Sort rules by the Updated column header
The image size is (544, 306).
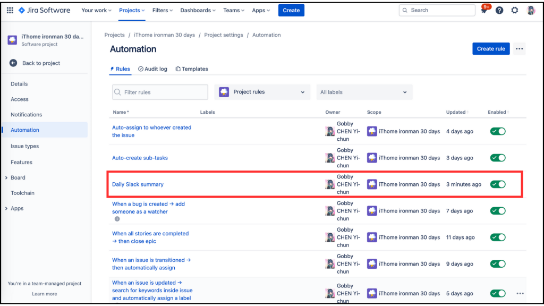[x=457, y=112]
